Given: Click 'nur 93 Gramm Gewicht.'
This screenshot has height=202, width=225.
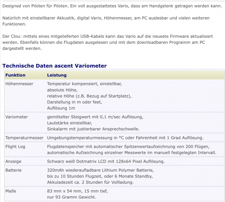Looking at the screenshot, I should (72, 197).
